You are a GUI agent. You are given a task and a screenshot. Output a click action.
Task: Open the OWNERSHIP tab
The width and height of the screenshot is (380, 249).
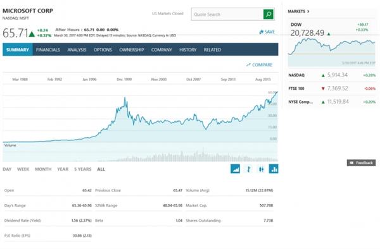[132, 50]
